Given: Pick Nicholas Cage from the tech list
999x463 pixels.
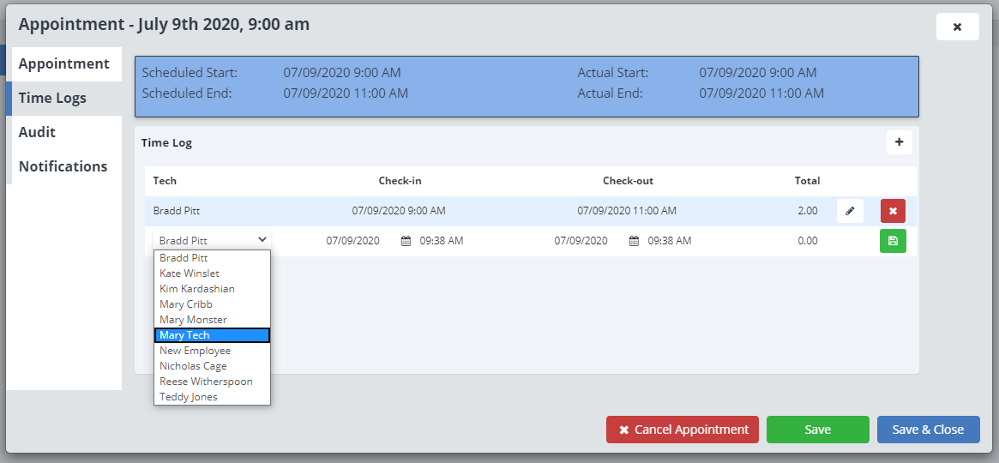Looking at the screenshot, I should [212, 366].
